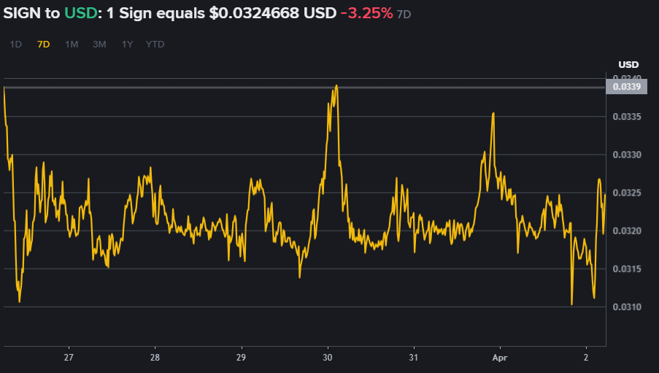This screenshot has height=373, width=659.
Task: Click the 0.0335 price axis label
Action: (627, 117)
